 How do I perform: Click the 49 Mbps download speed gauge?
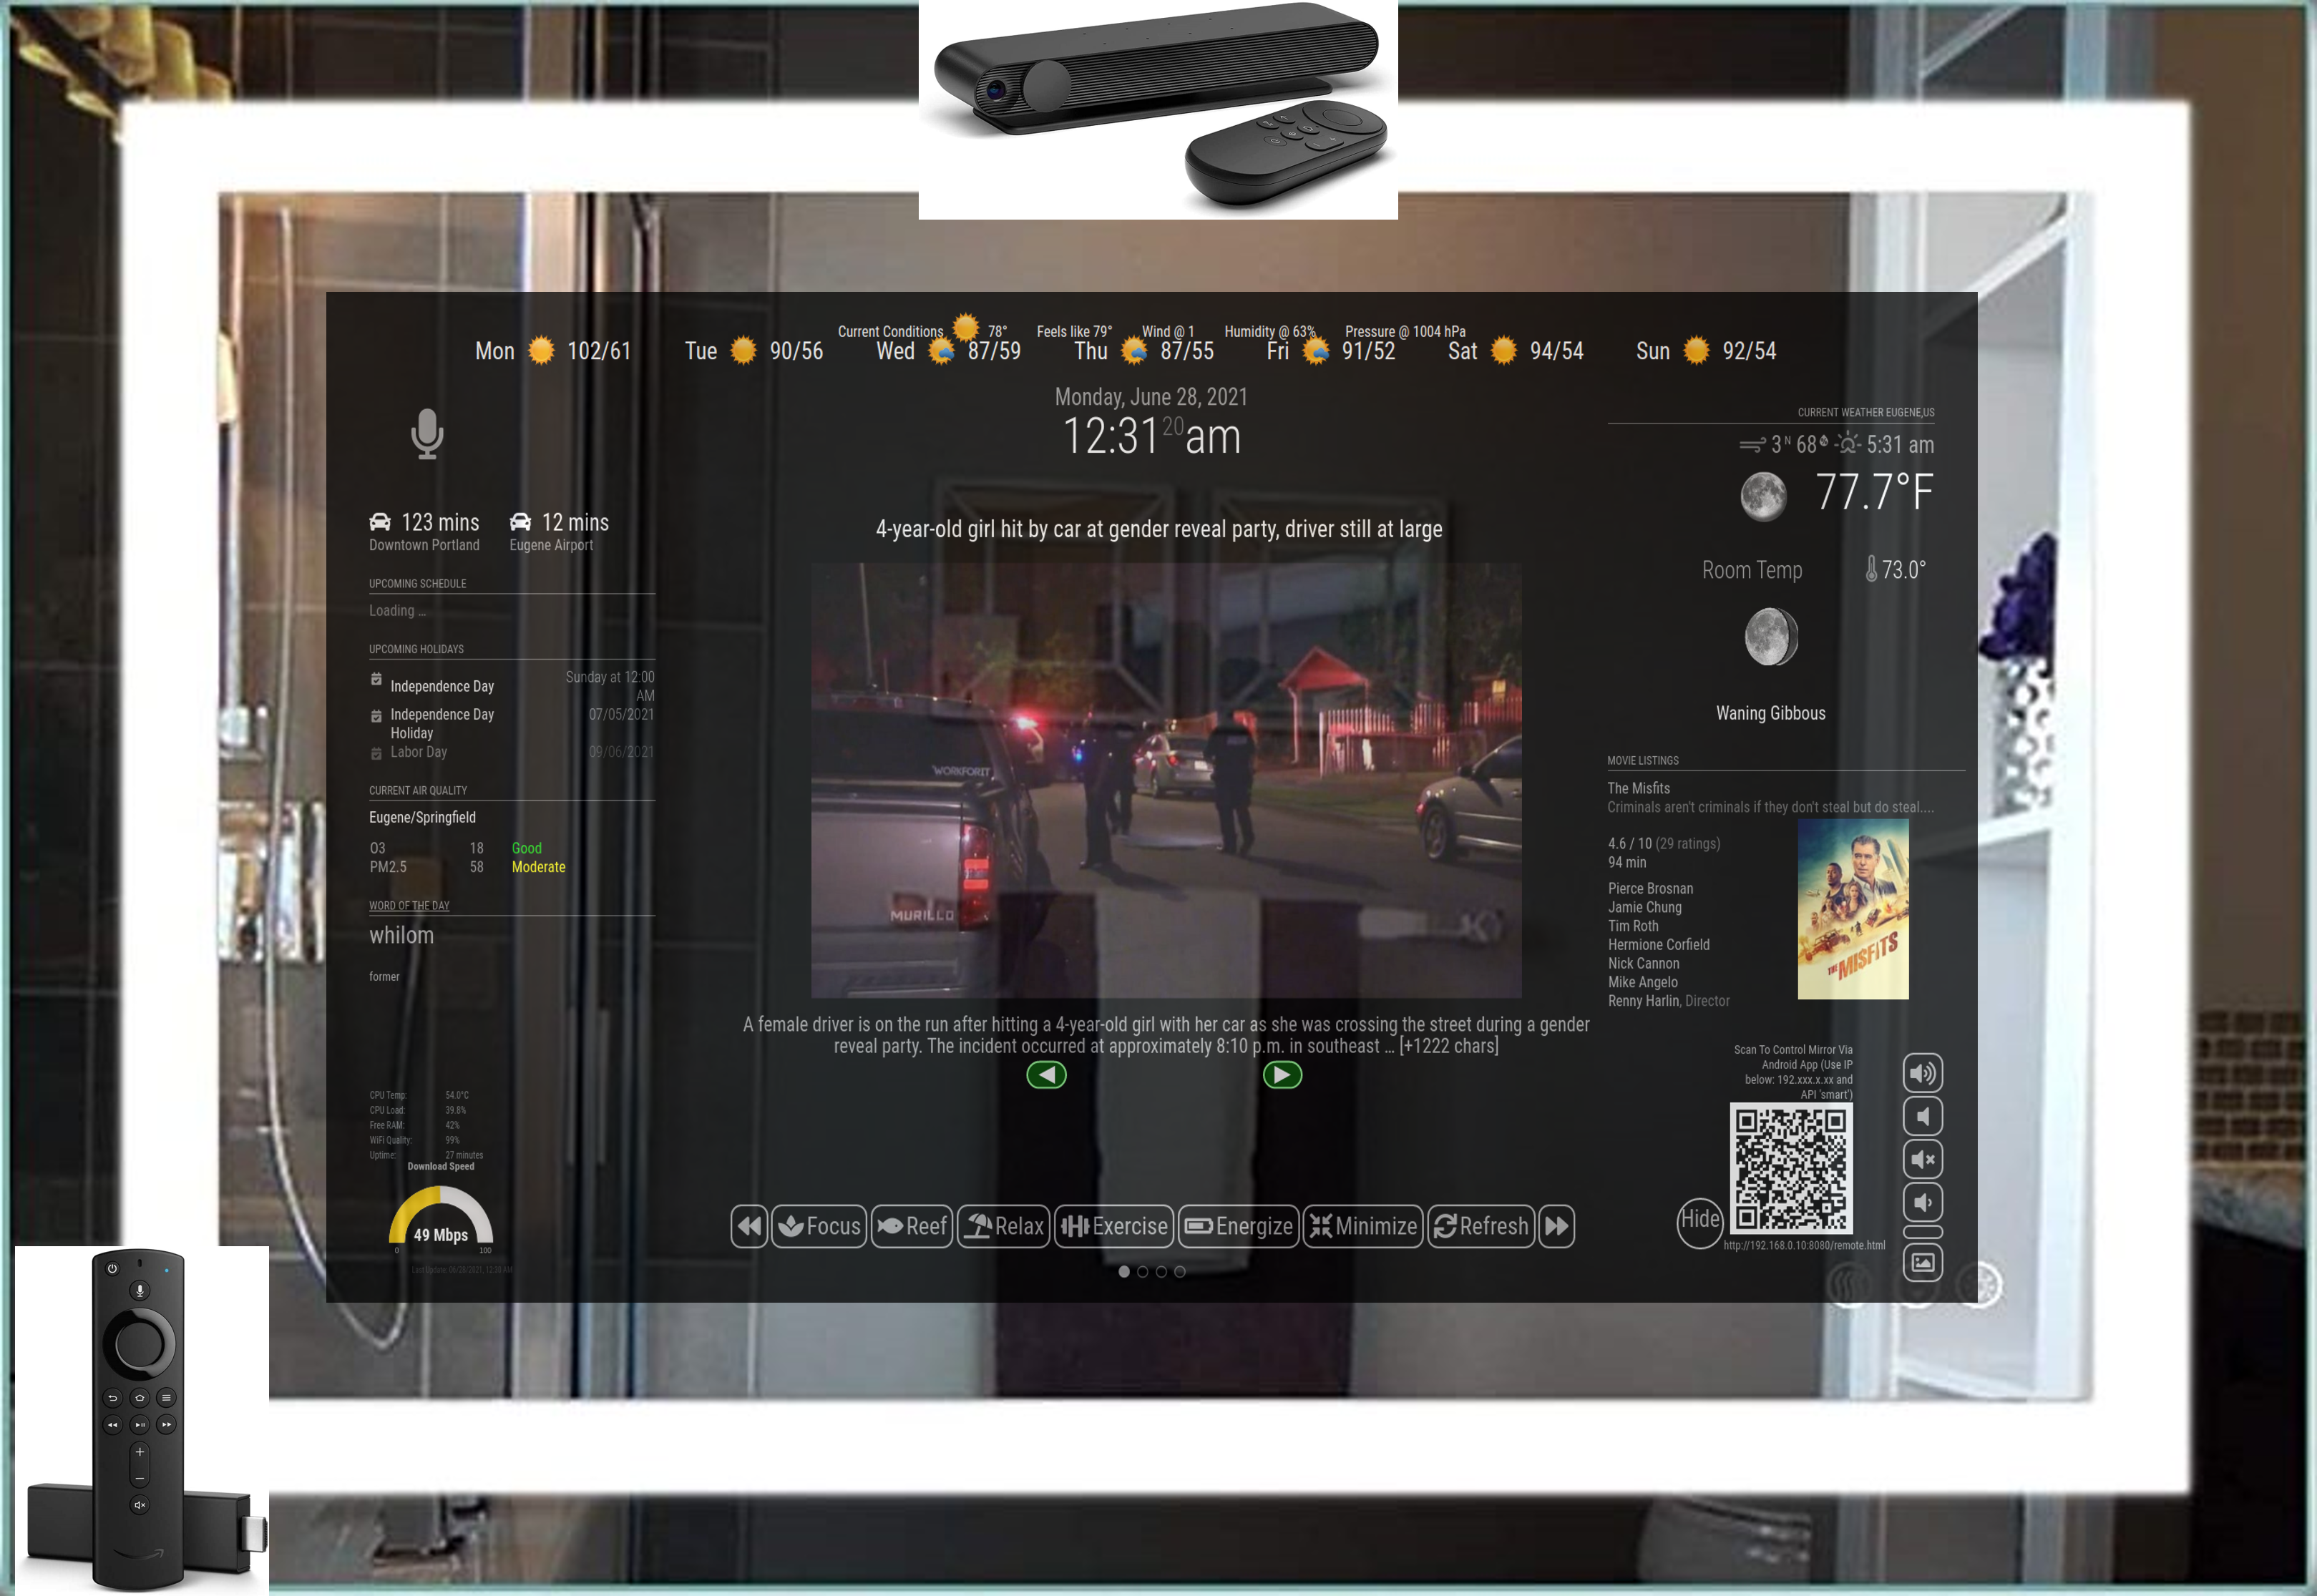(x=441, y=1219)
